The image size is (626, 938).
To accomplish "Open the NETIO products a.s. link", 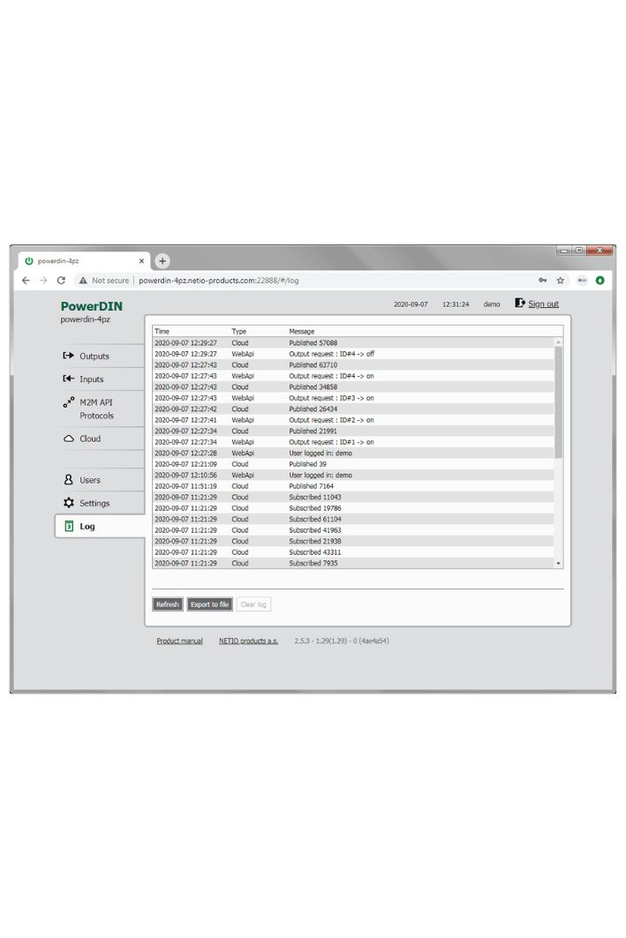I will [248, 641].
